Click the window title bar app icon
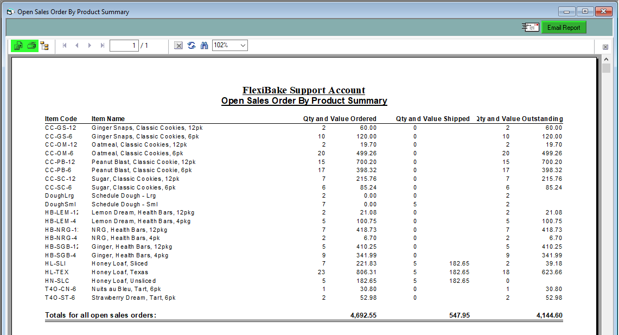 pos(11,12)
